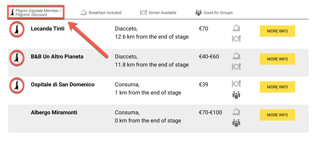Viewport: 319px width, 142px height.
Task: Open More Info for Ospitale di San Domenico
Action: (x=277, y=87)
